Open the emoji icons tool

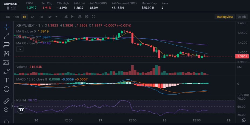click(x=6, y=89)
